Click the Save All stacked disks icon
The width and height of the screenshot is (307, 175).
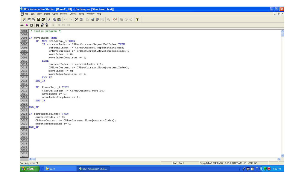tap(43, 19)
